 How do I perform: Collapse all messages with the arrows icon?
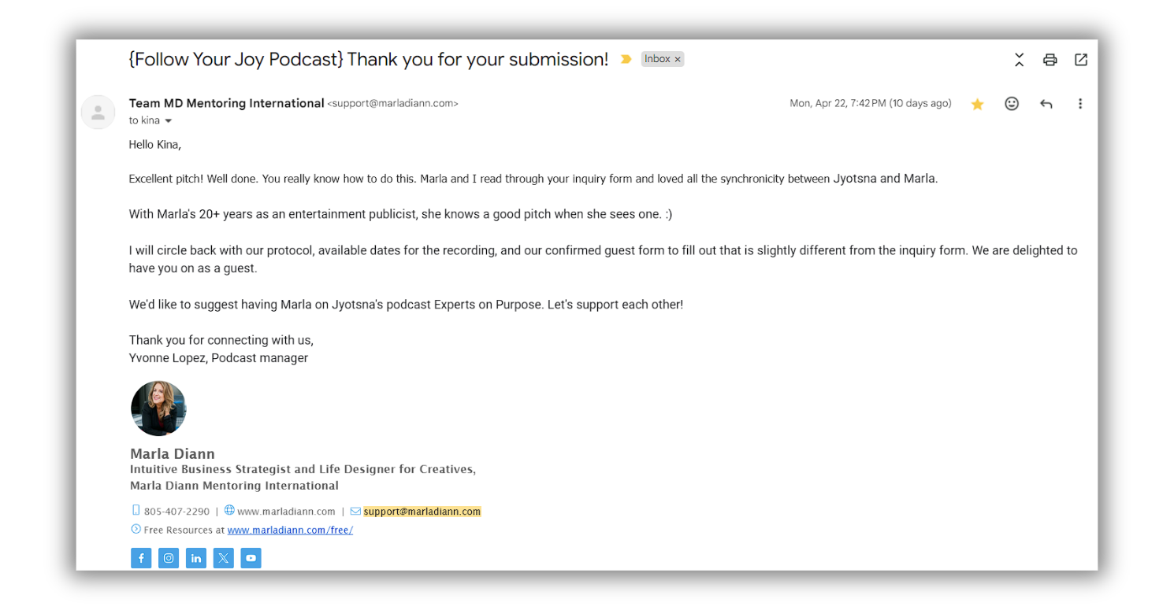coord(1019,60)
